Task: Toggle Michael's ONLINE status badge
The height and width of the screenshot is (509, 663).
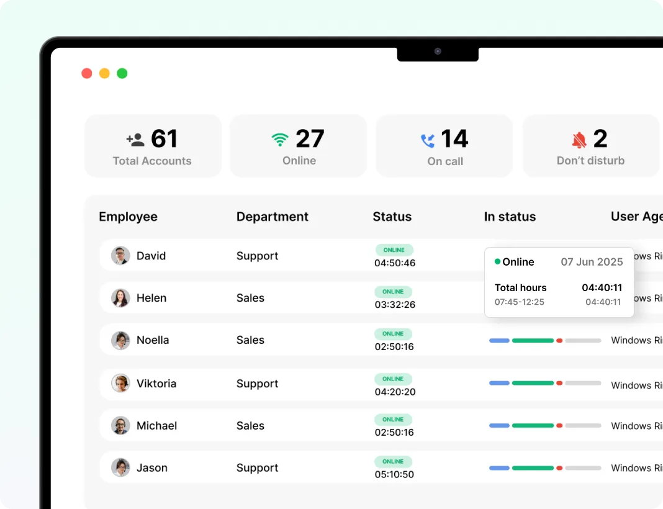Action: pos(394,420)
